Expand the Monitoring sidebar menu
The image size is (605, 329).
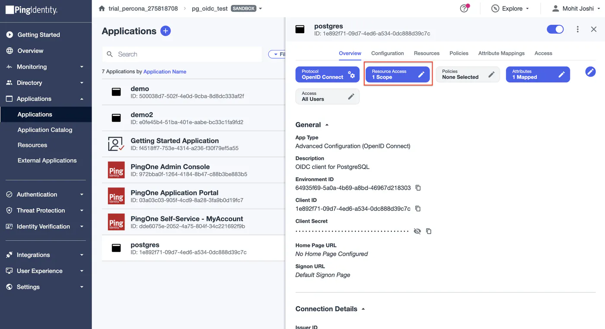[x=82, y=67]
